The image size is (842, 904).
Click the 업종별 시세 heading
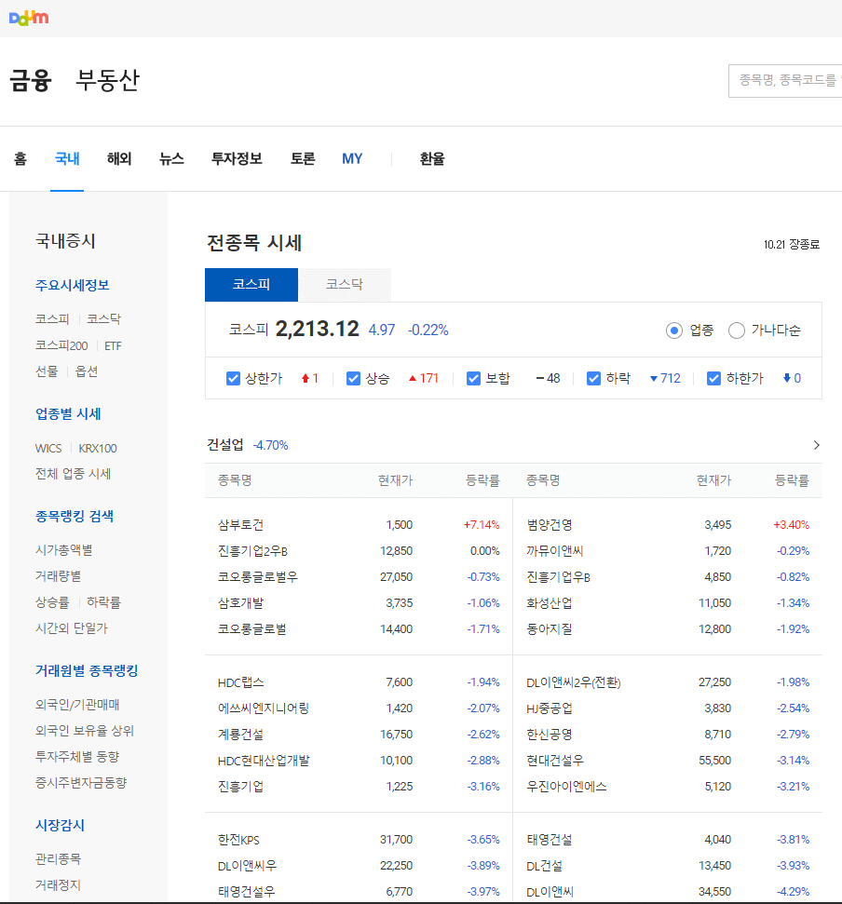coord(68,414)
